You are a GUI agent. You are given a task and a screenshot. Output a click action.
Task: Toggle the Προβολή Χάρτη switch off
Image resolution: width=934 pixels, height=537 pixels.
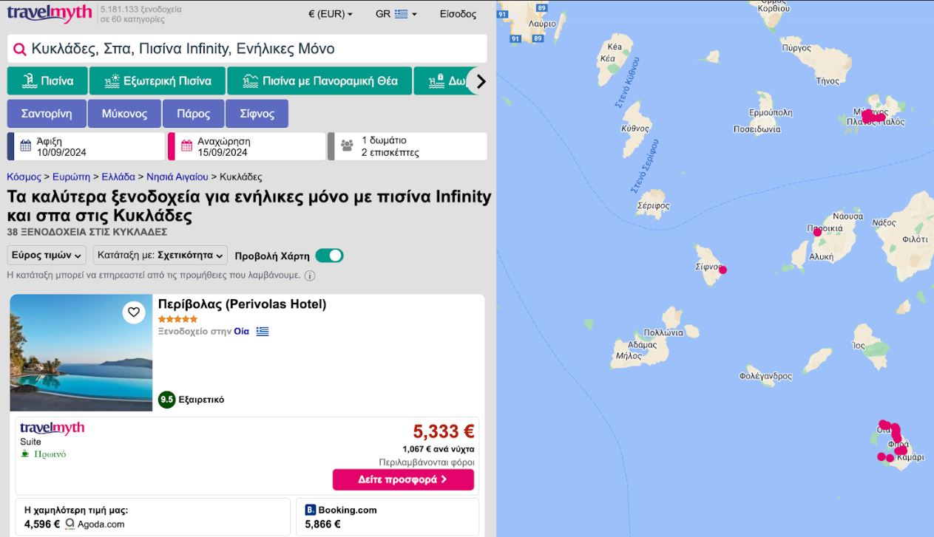pos(329,256)
